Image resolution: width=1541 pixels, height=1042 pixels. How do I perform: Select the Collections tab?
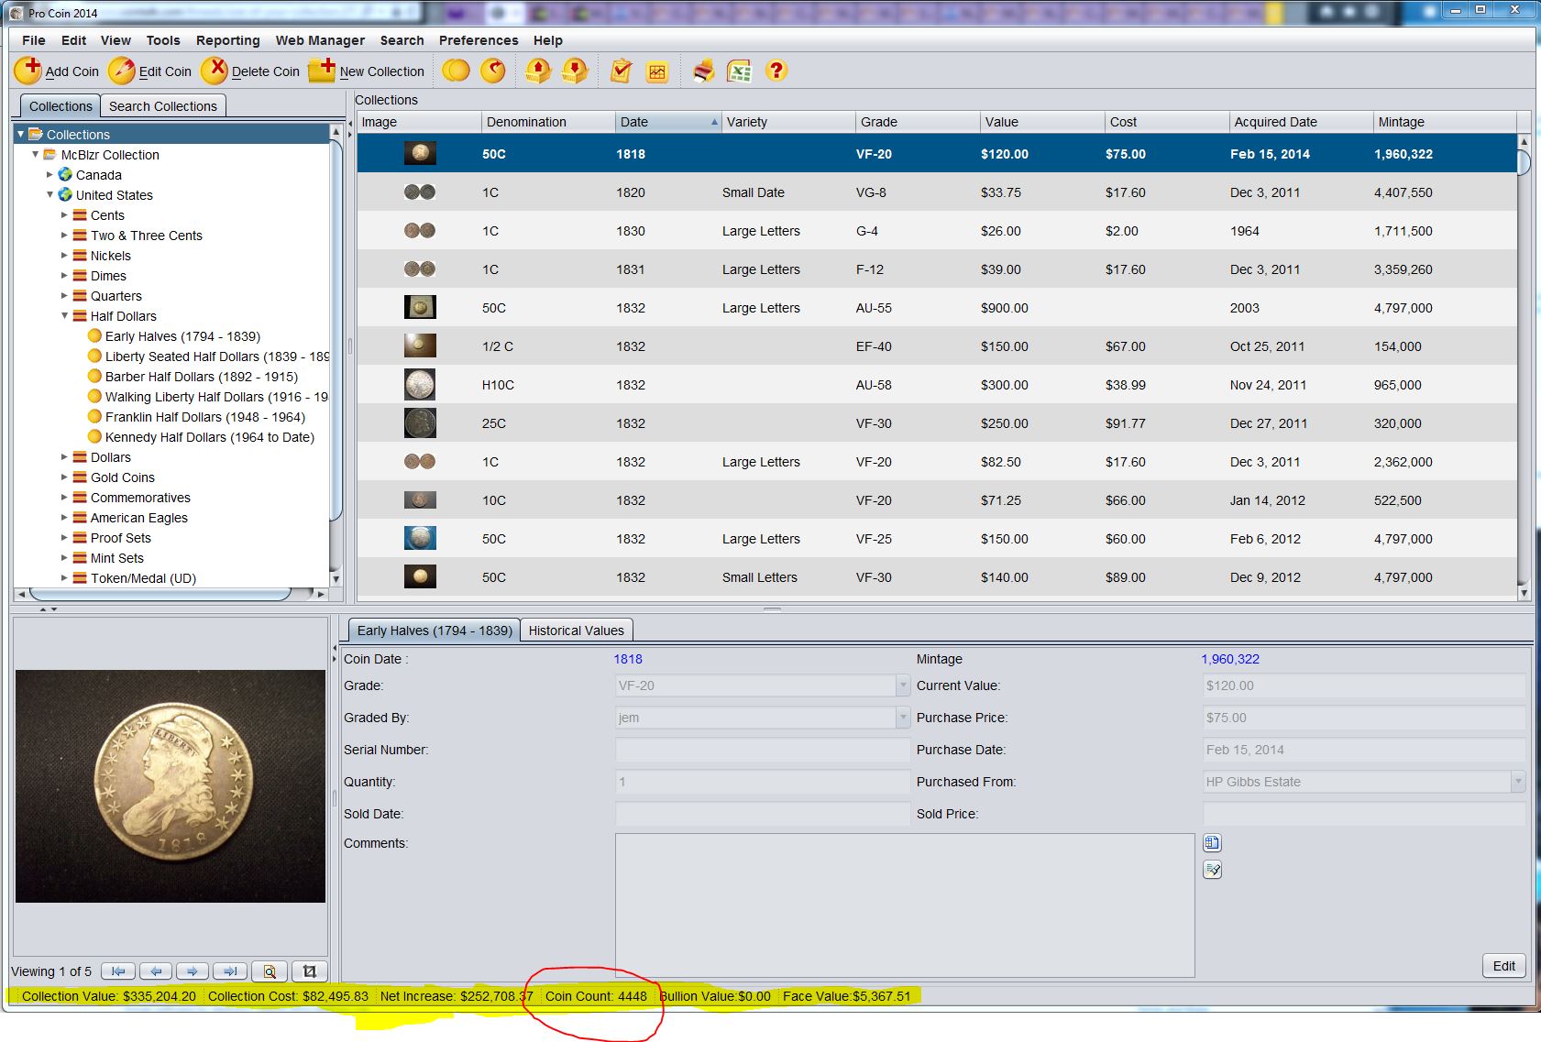pyautogui.click(x=60, y=106)
